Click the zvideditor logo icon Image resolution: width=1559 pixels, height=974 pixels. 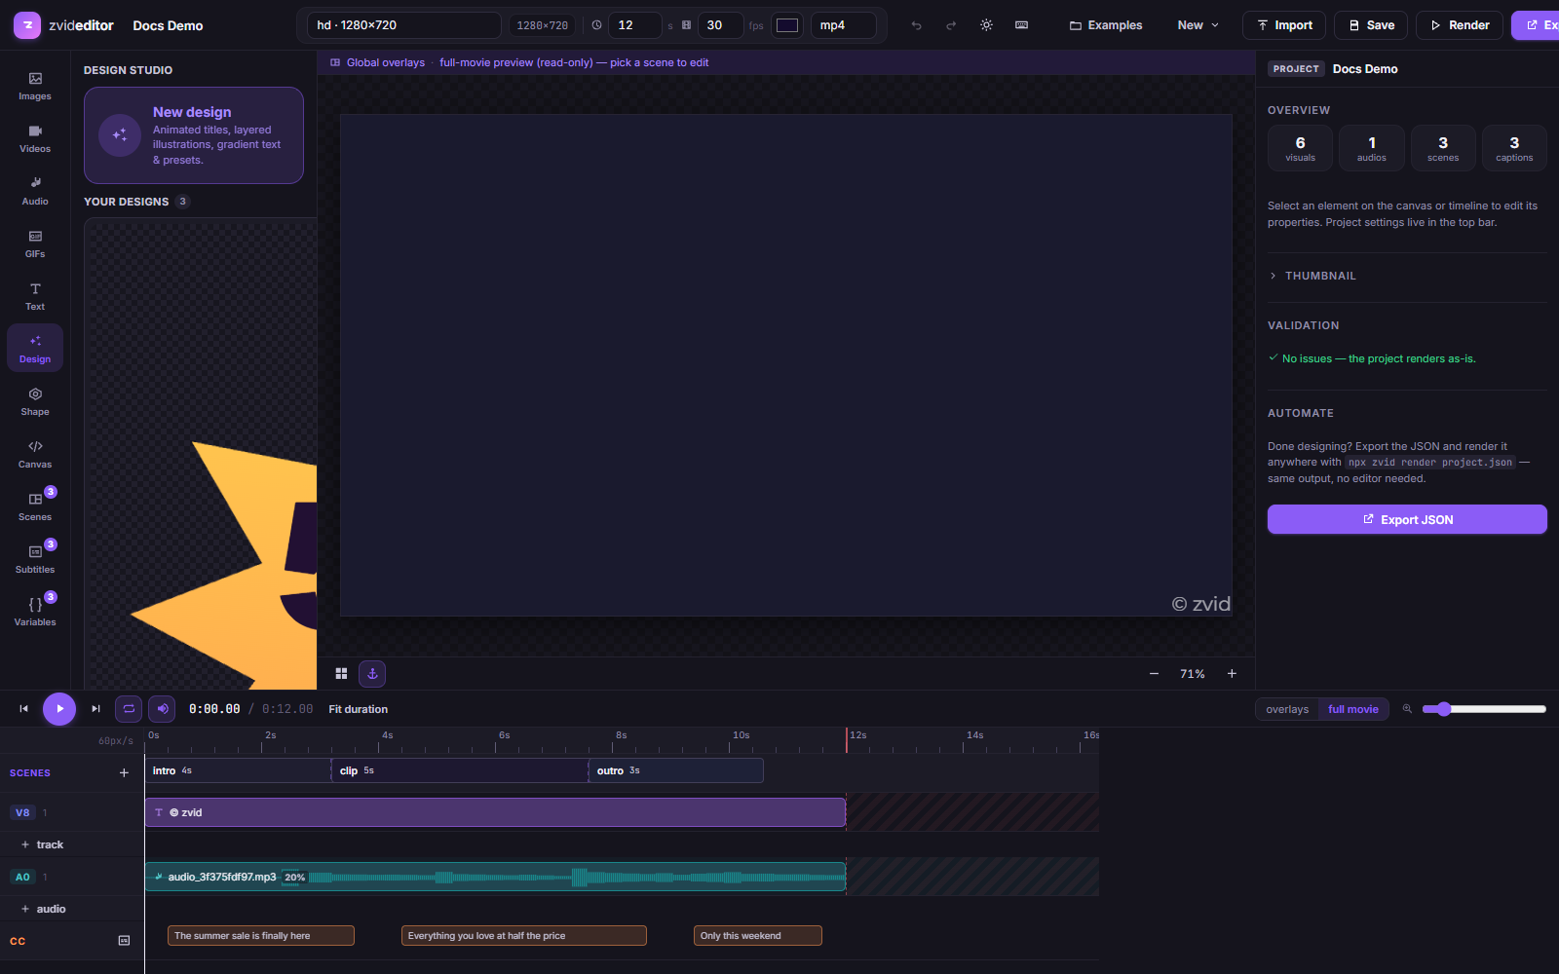tap(27, 25)
